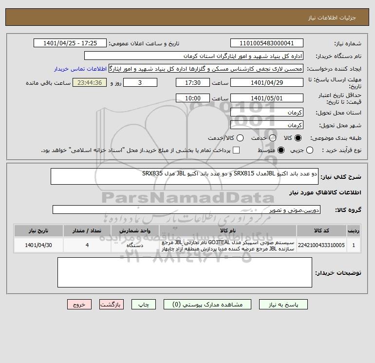Click the بازگشت back button
The image size is (375, 363).
coord(112,305)
